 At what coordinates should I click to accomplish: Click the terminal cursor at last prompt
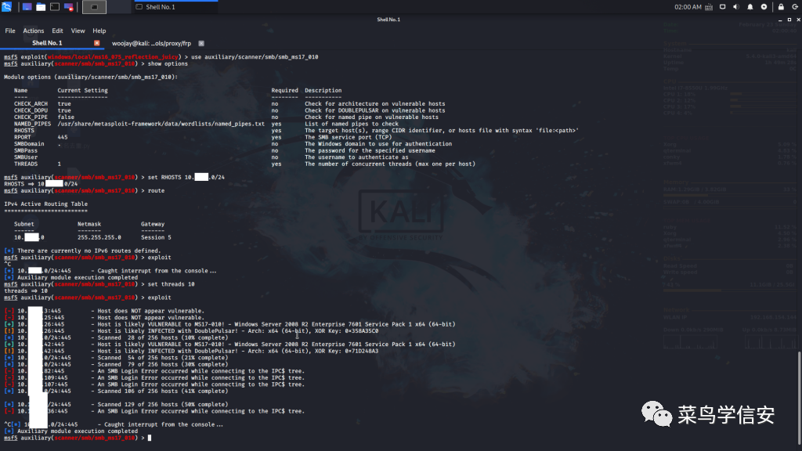pos(150,438)
